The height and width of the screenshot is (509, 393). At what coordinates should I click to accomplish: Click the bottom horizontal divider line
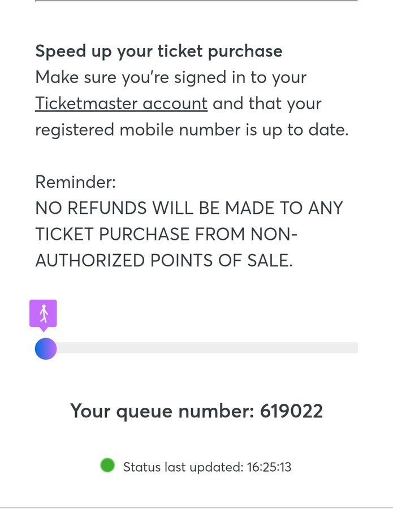tap(196, 507)
